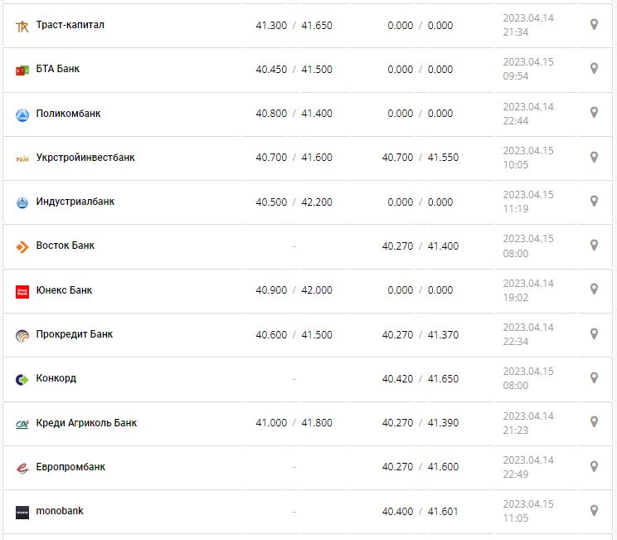This screenshot has height=540, width=617.
Task: Click the Европромбанк logo icon
Action: (22, 468)
